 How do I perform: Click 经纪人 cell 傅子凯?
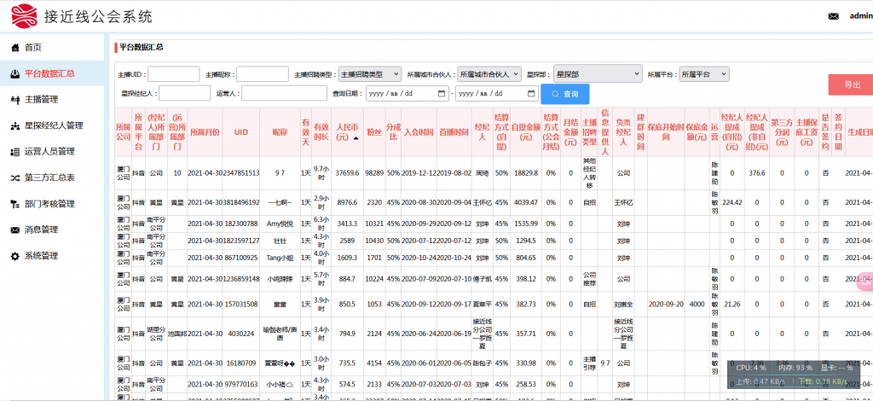point(483,279)
